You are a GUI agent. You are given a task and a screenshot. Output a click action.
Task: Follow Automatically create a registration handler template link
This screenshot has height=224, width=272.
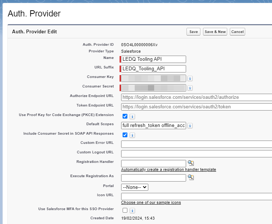(168, 169)
